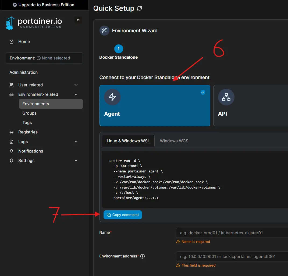
Task: Click the help icon next to Environment address
Action: [x=143, y=256]
